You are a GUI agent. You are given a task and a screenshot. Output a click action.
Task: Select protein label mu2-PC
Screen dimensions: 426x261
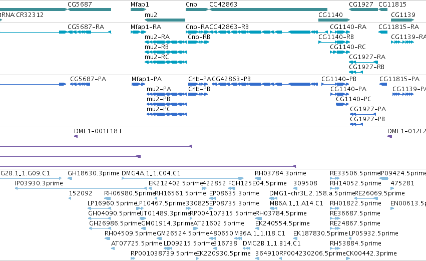[x=159, y=109]
